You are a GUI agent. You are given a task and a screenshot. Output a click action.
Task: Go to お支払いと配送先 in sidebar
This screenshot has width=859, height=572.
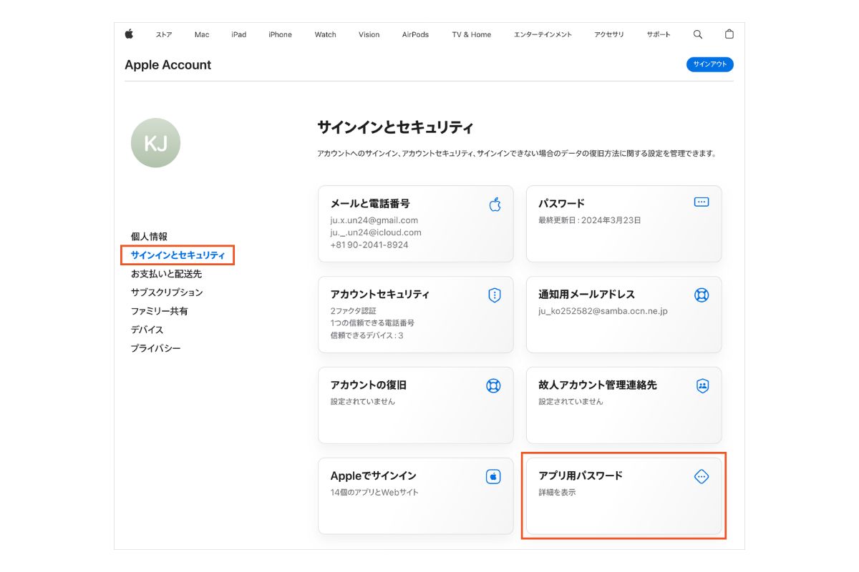click(x=166, y=274)
